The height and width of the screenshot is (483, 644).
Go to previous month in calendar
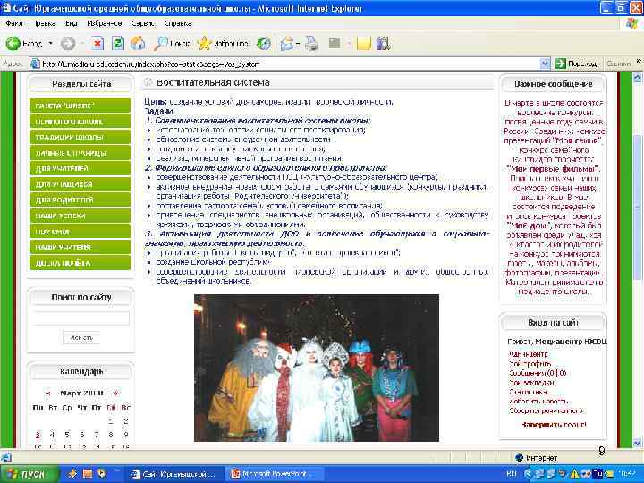(x=47, y=393)
